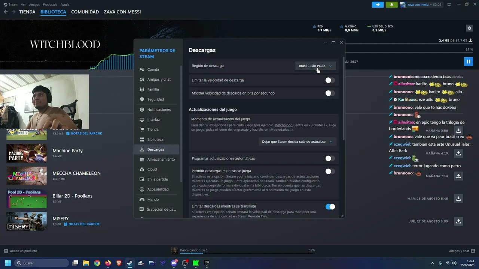Click the download icon beside MAÑANA 3:58

(x=458, y=131)
